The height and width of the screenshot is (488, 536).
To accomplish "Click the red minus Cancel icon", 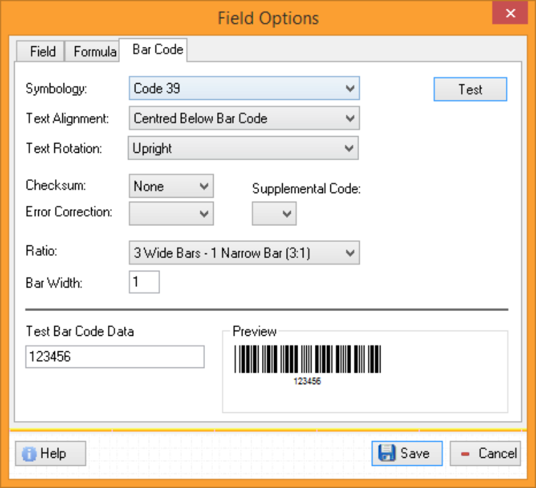I will tap(465, 454).
